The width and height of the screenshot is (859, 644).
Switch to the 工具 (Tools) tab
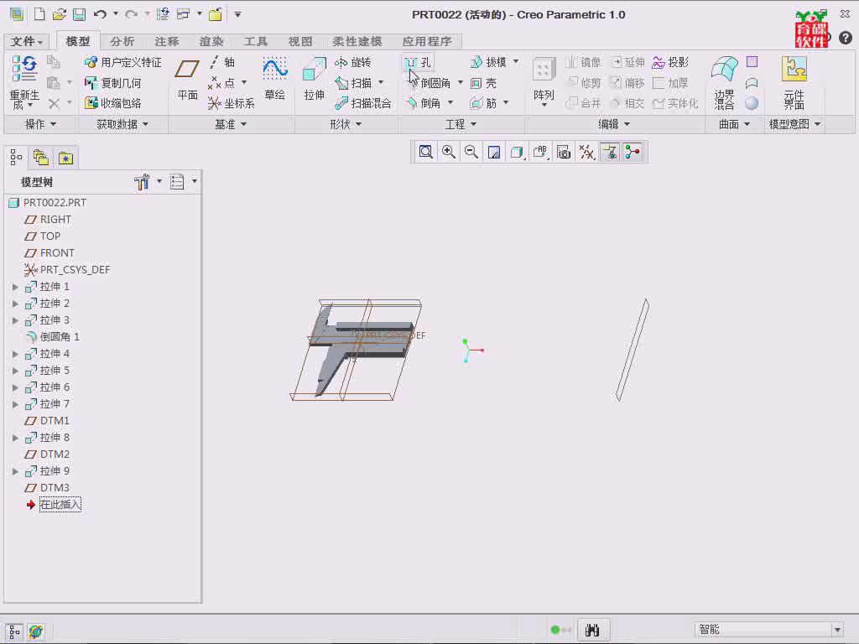point(255,41)
